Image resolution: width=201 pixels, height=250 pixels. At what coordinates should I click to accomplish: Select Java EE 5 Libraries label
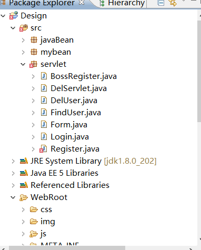(x=64, y=173)
